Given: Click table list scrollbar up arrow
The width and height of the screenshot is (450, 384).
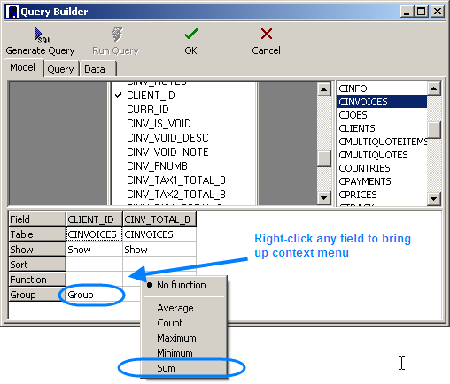Looking at the screenshot, I should [434, 88].
